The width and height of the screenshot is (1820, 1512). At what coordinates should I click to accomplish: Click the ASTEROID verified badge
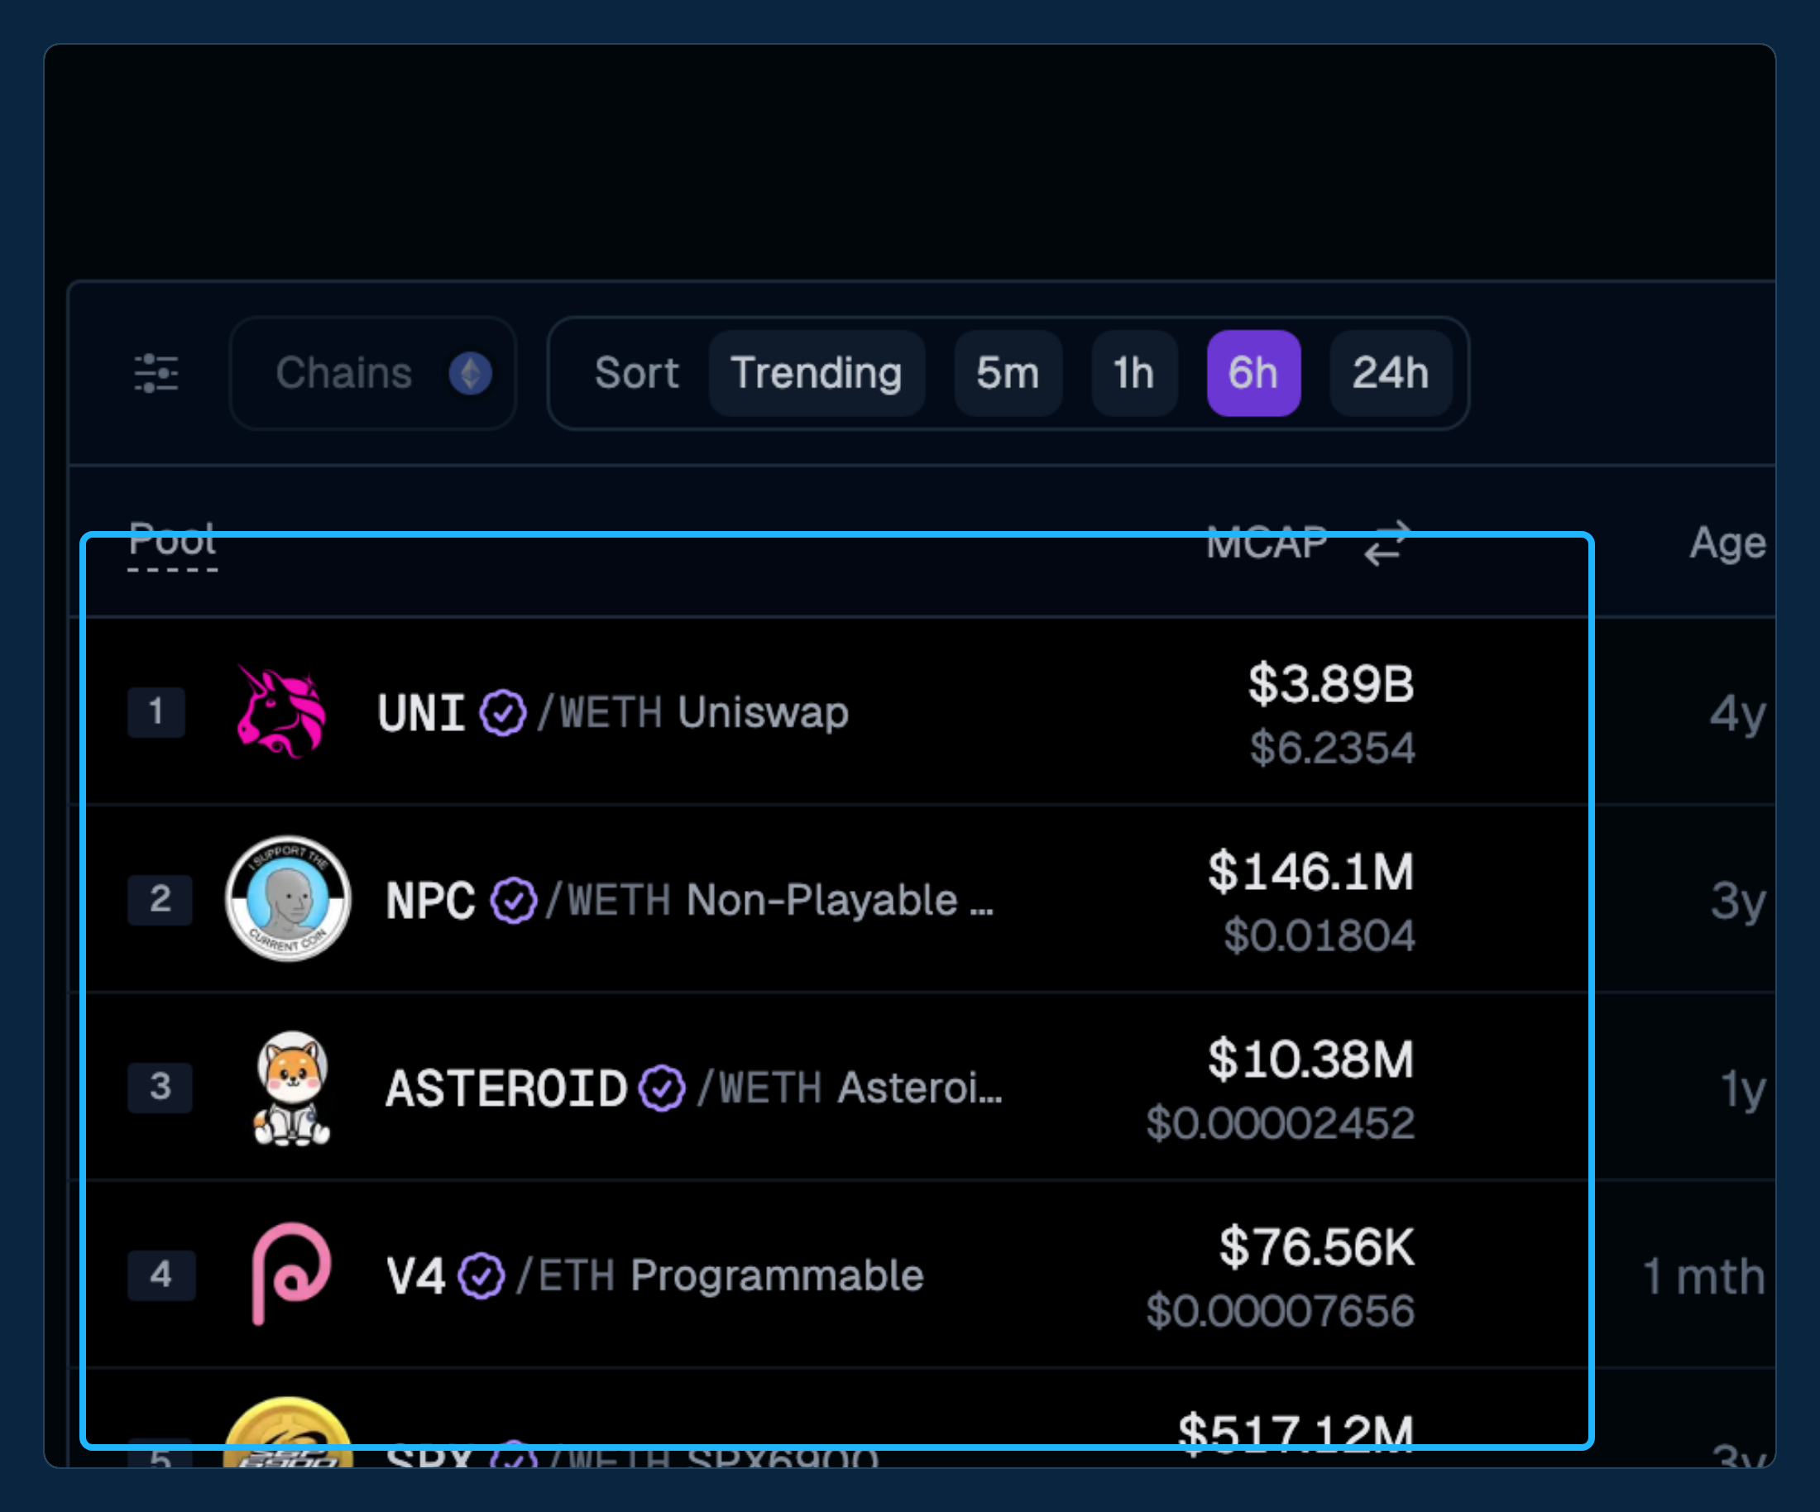coord(662,1089)
